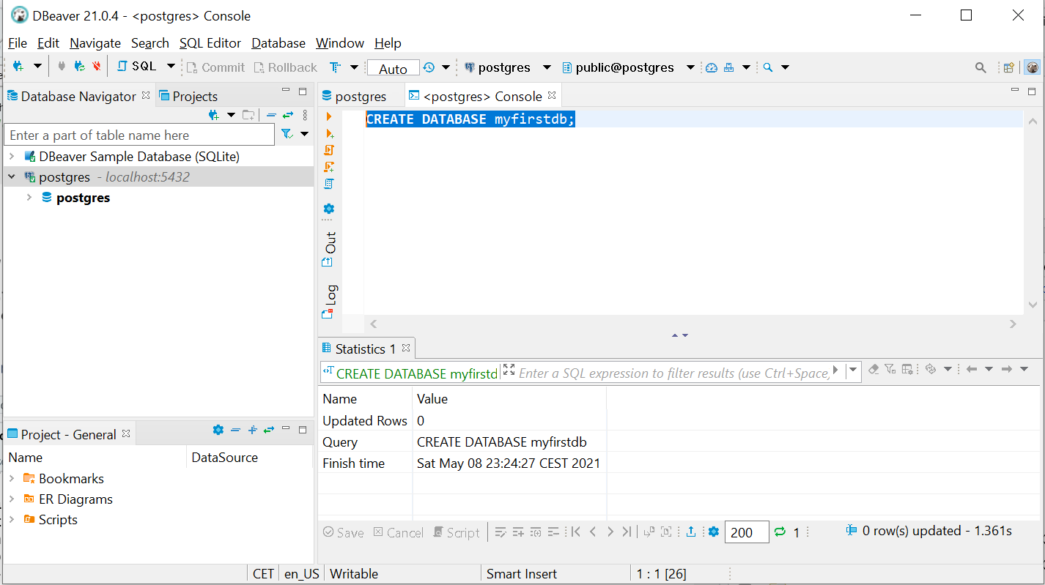
Task: Open the dropdown arrow beside the blue search icon
Action: (785, 67)
